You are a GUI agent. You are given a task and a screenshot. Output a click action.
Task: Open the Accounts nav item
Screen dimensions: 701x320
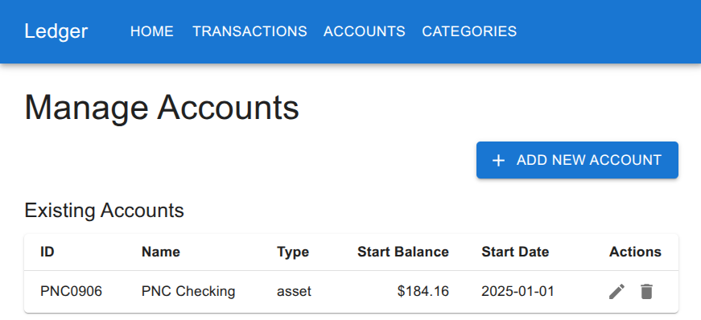(x=365, y=31)
